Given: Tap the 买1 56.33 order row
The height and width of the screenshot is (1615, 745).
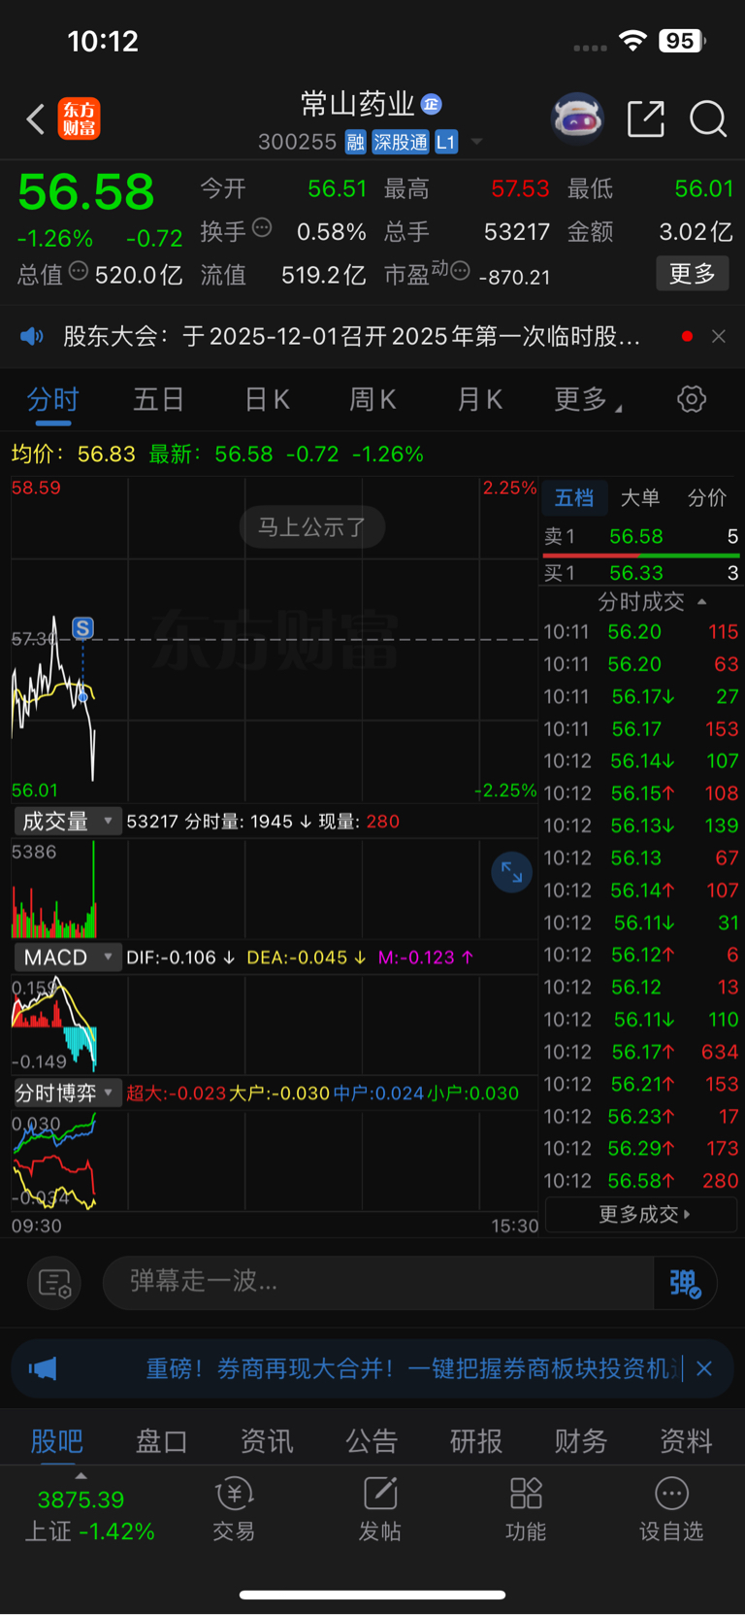Looking at the screenshot, I should pyautogui.click(x=640, y=573).
